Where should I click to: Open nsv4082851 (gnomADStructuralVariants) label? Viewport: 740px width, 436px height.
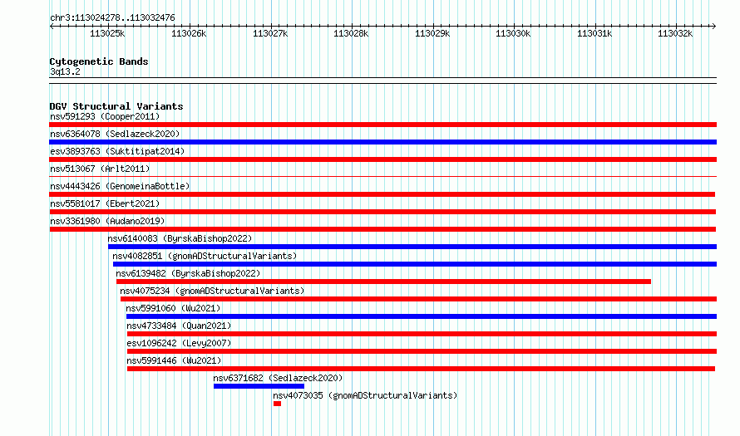(205, 256)
